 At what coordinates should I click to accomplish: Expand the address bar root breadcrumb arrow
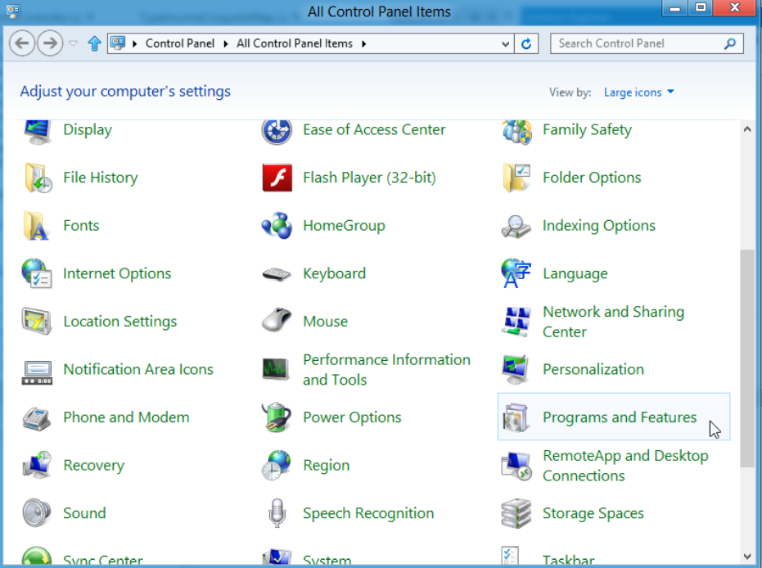pos(134,43)
